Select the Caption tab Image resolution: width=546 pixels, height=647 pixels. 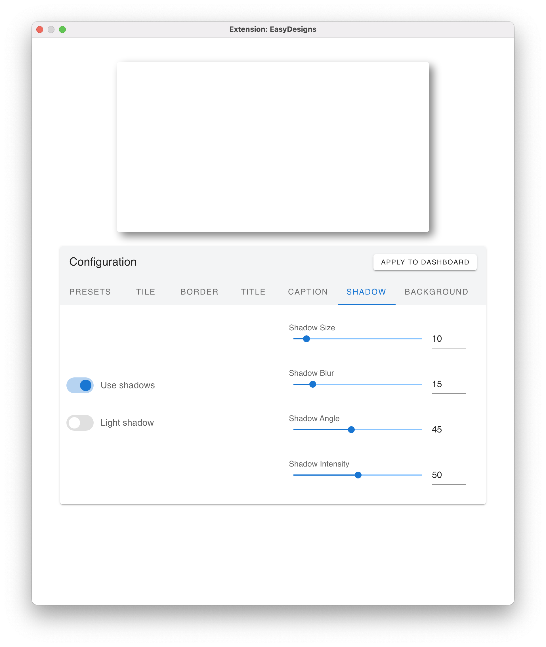tap(308, 292)
